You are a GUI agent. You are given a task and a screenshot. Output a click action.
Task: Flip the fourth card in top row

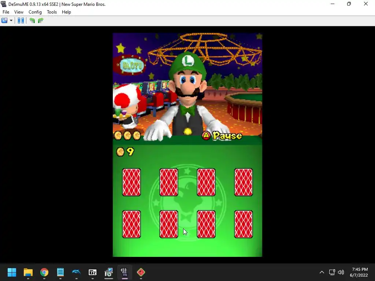244,182
